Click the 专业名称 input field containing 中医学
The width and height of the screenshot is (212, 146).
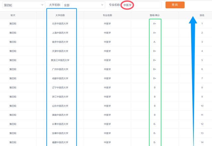(x=141, y=5)
